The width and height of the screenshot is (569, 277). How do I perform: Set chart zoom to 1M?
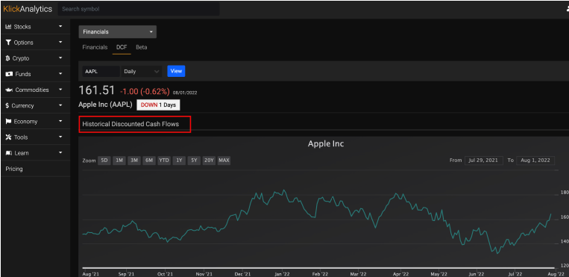(119, 161)
